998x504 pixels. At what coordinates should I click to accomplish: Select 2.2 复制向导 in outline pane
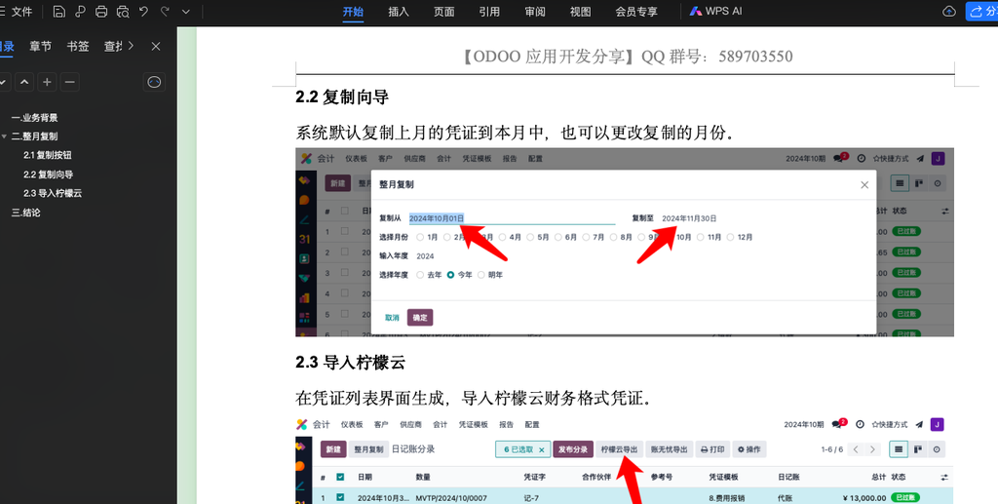(x=49, y=174)
